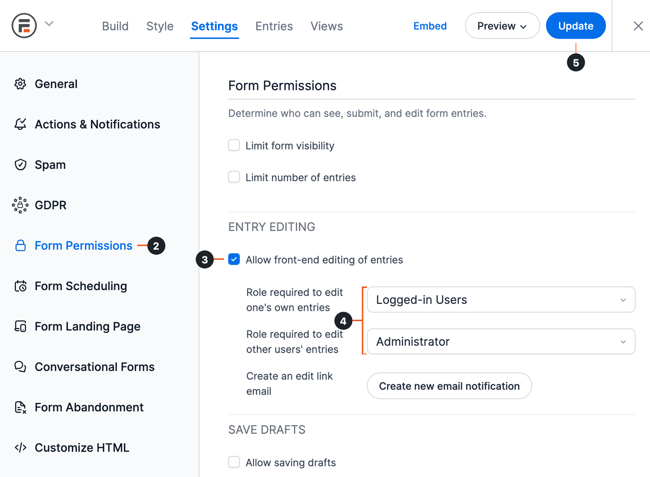Viewport: 650px width, 477px height.
Task: Switch to the Style tab
Action: 160,26
